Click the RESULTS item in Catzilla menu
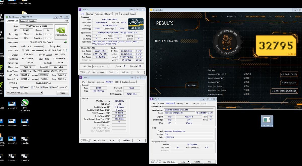The height and width of the screenshot is (166, 302). pyautogui.click(x=231, y=17)
